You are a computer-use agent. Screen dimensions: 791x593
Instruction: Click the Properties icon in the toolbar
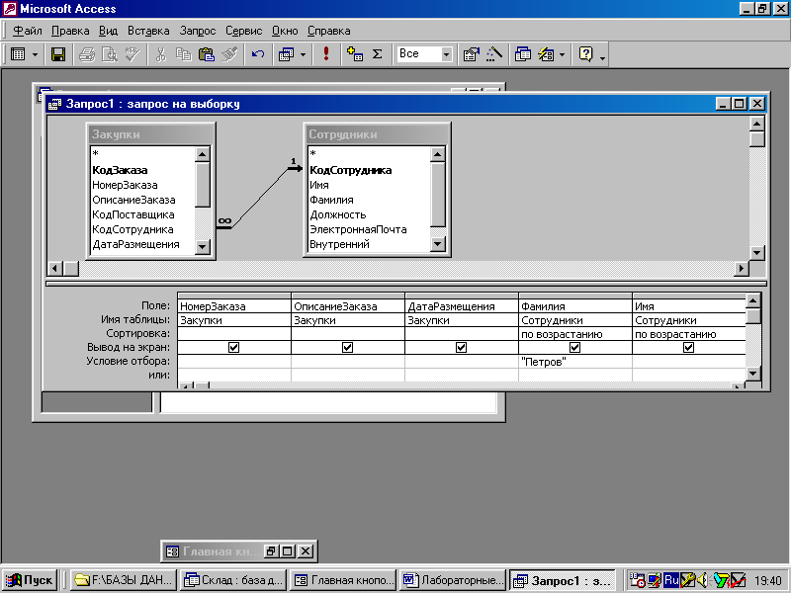pyautogui.click(x=472, y=54)
